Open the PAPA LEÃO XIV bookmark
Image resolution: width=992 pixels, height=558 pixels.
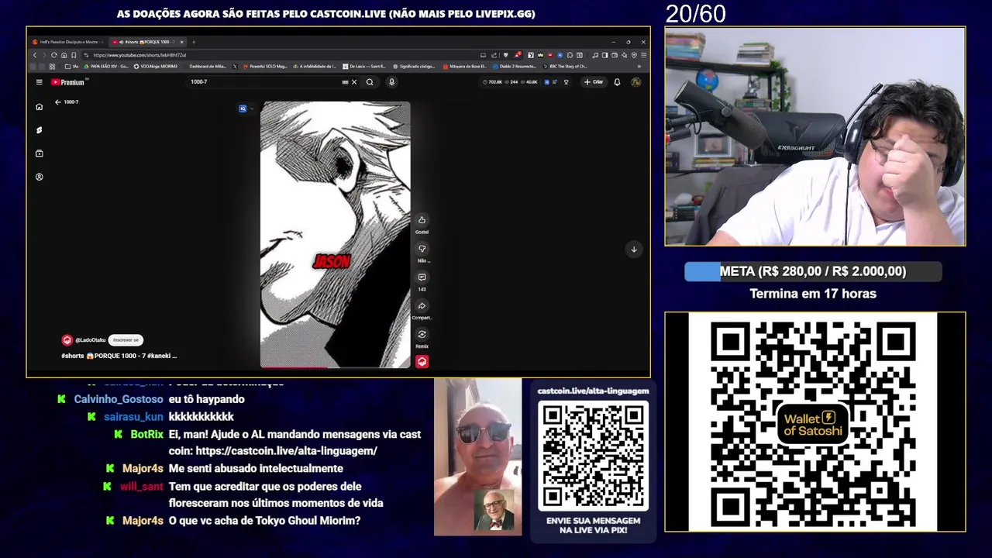106,67
